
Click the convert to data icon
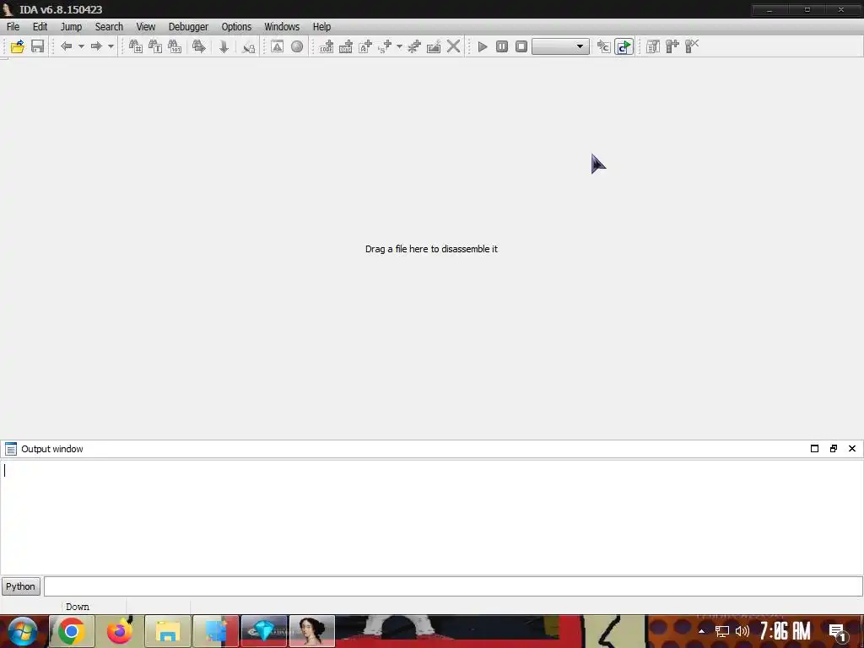(346, 47)
